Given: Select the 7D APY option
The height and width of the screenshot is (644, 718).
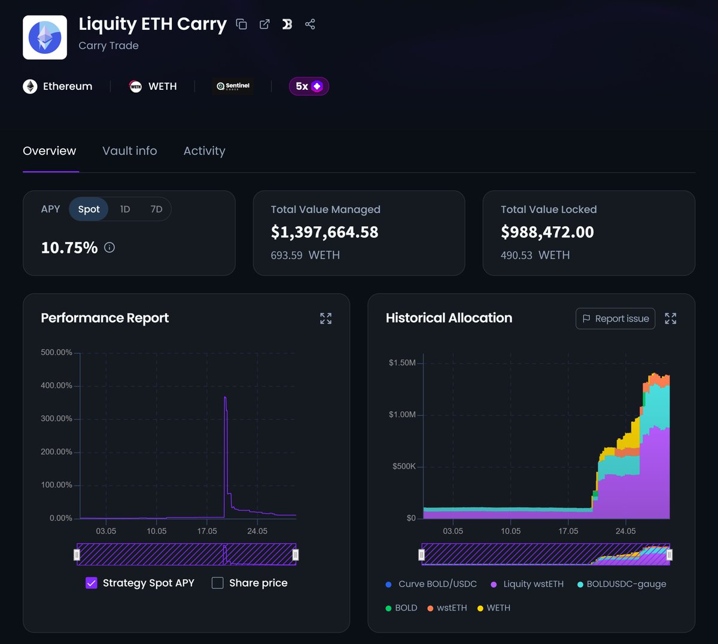Looking at the screenshot, I should point(156,209).
